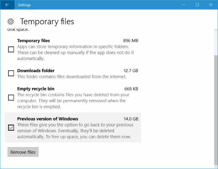Click 'This folder contains files downloaded' description

pos(72,77)
